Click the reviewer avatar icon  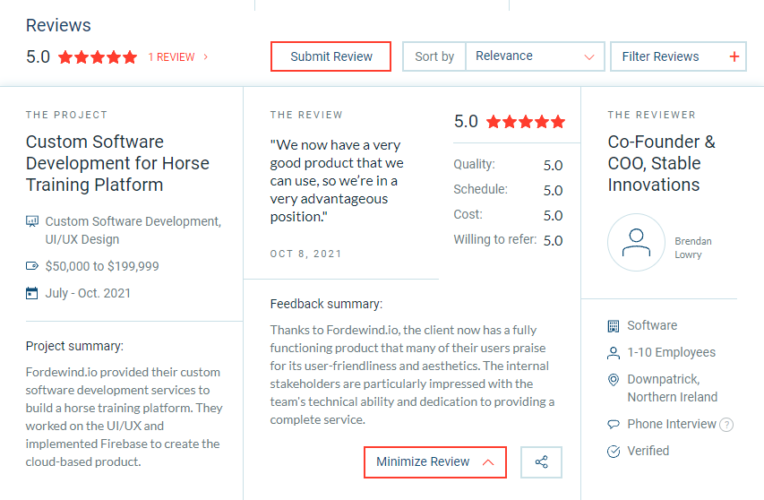click(x=636, y=242)
